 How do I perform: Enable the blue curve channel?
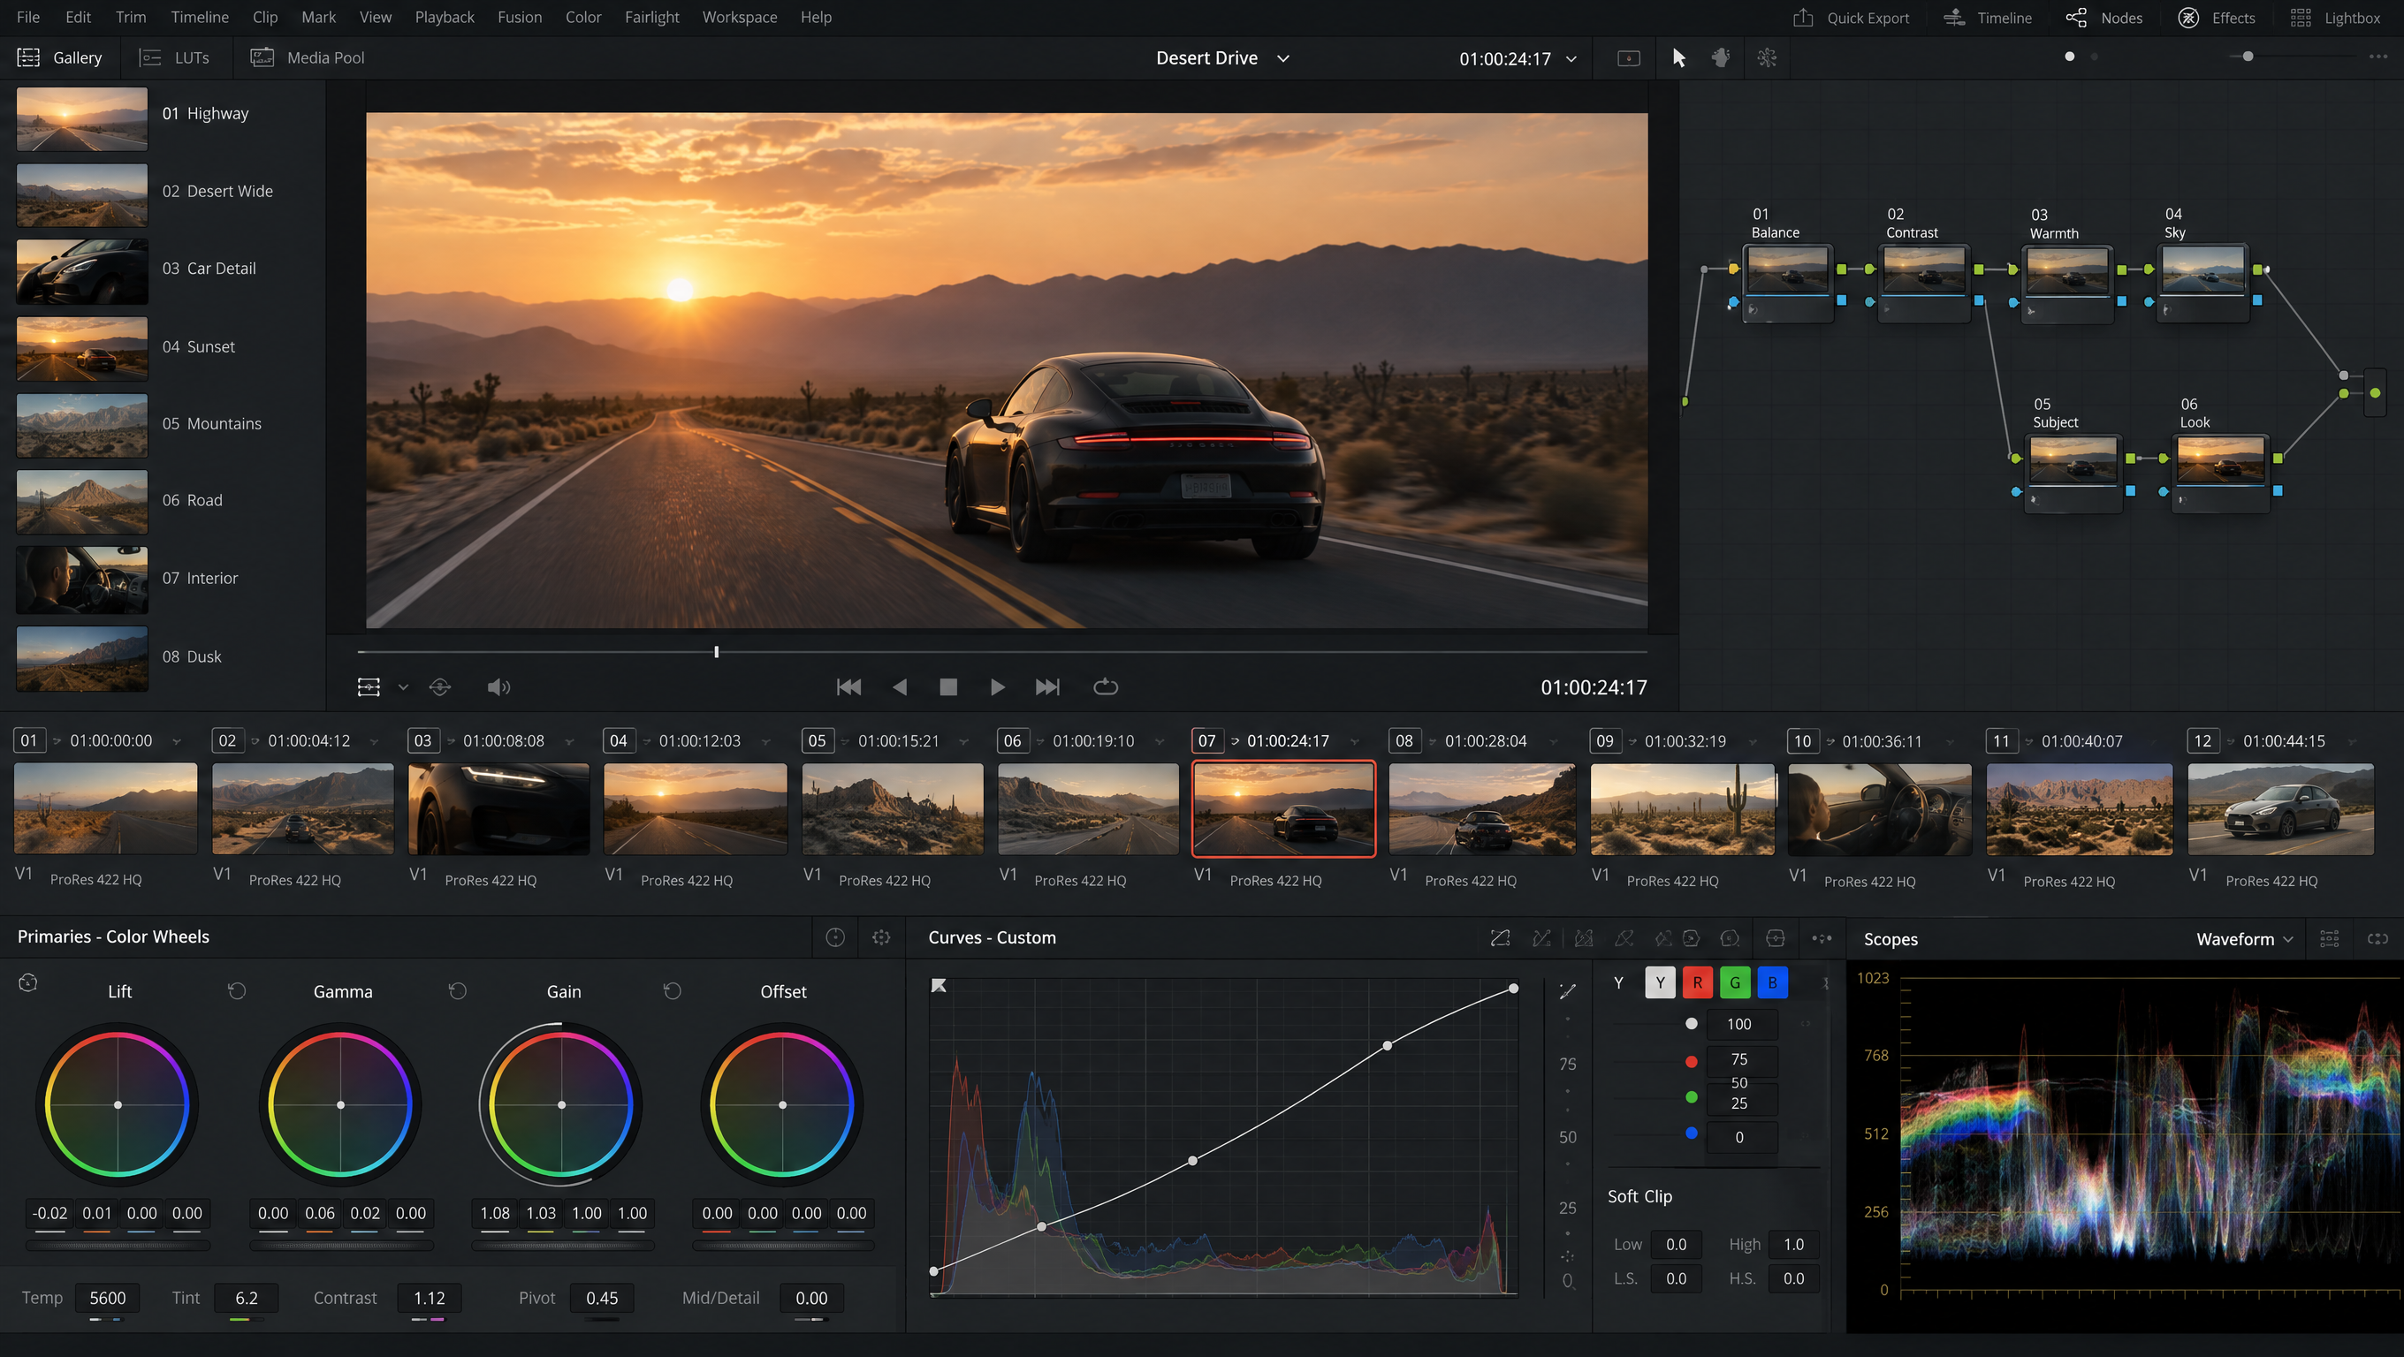click(x=1772, y=982)
